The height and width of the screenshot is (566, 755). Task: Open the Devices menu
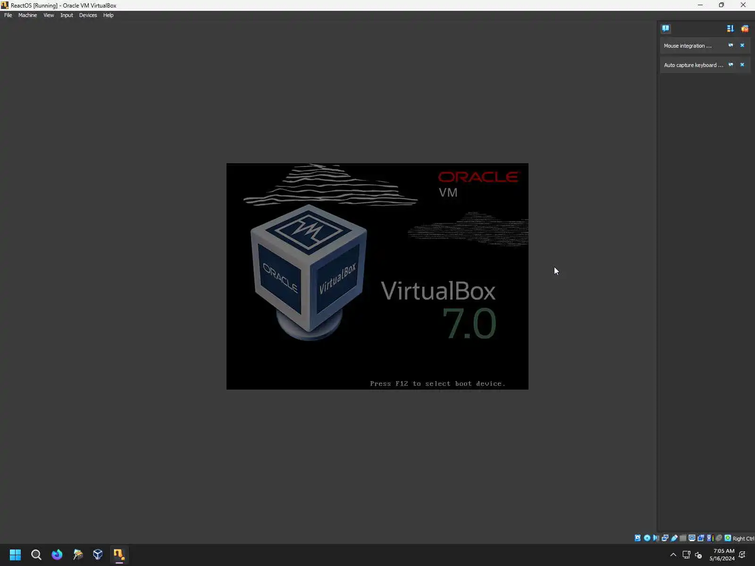[88, 15]
